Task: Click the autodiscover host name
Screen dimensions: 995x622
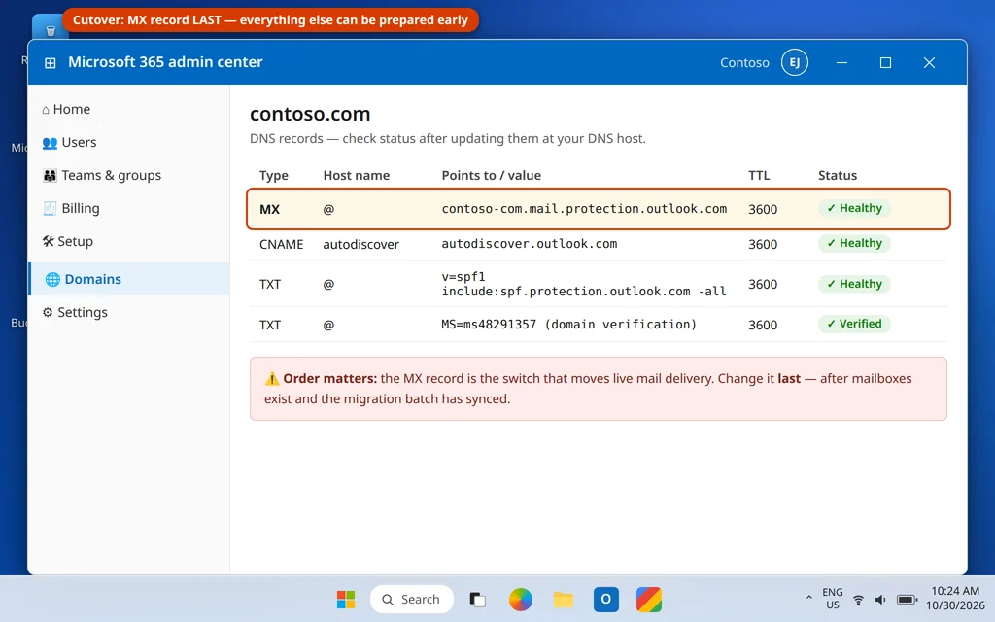Action: (x=360, y=244)
